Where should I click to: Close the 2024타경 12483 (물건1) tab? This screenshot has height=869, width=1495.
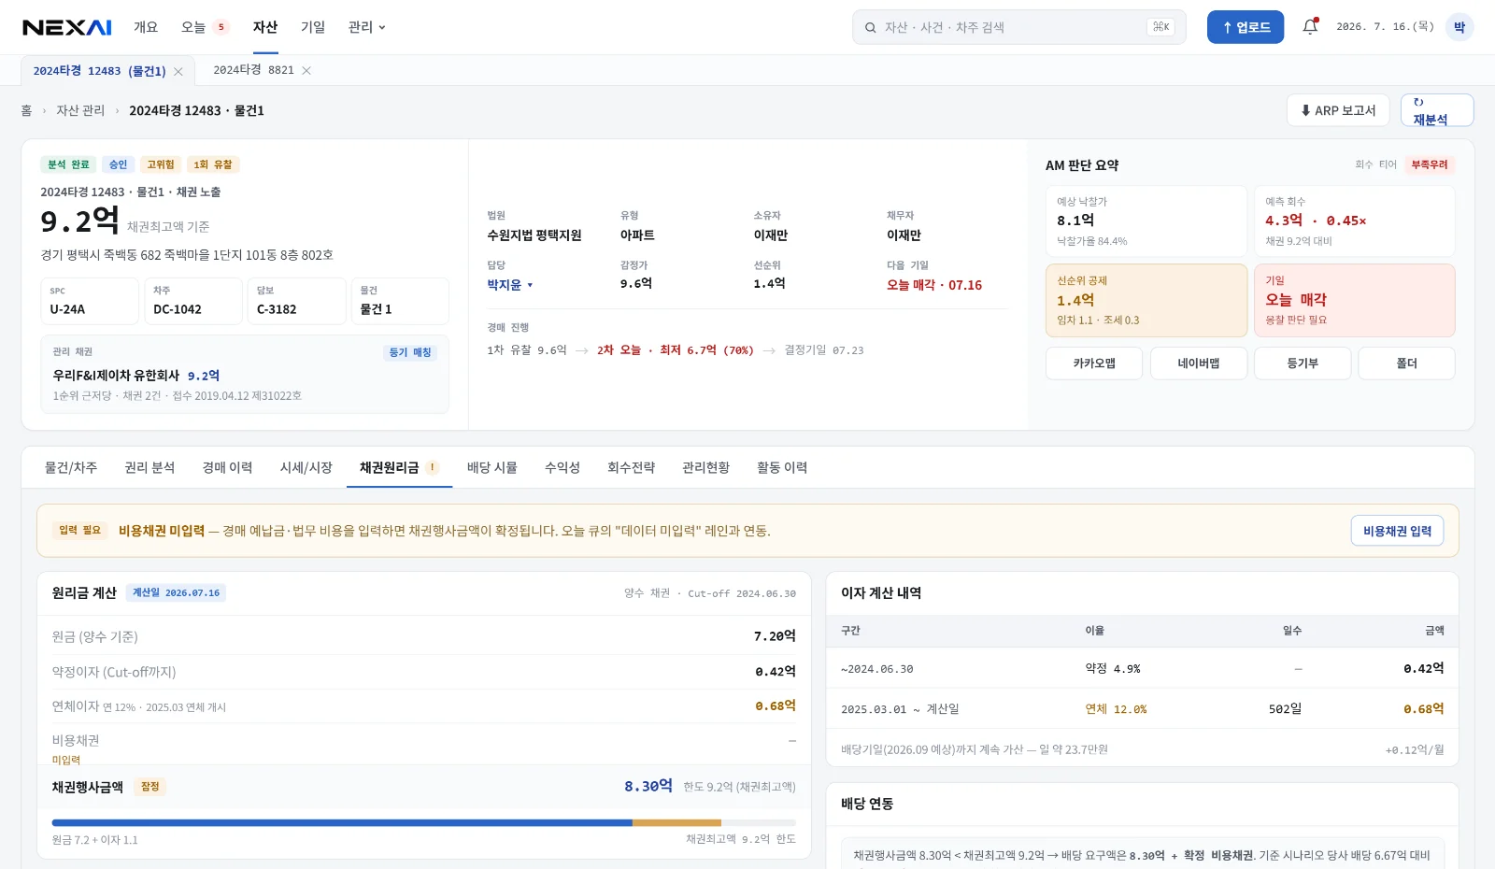click(x=178, y=71)
